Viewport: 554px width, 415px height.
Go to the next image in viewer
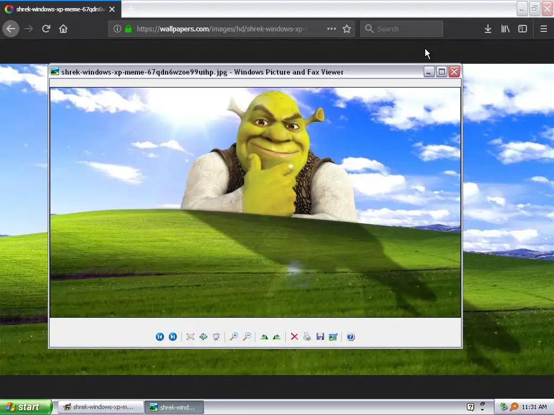tap(173, 337)
